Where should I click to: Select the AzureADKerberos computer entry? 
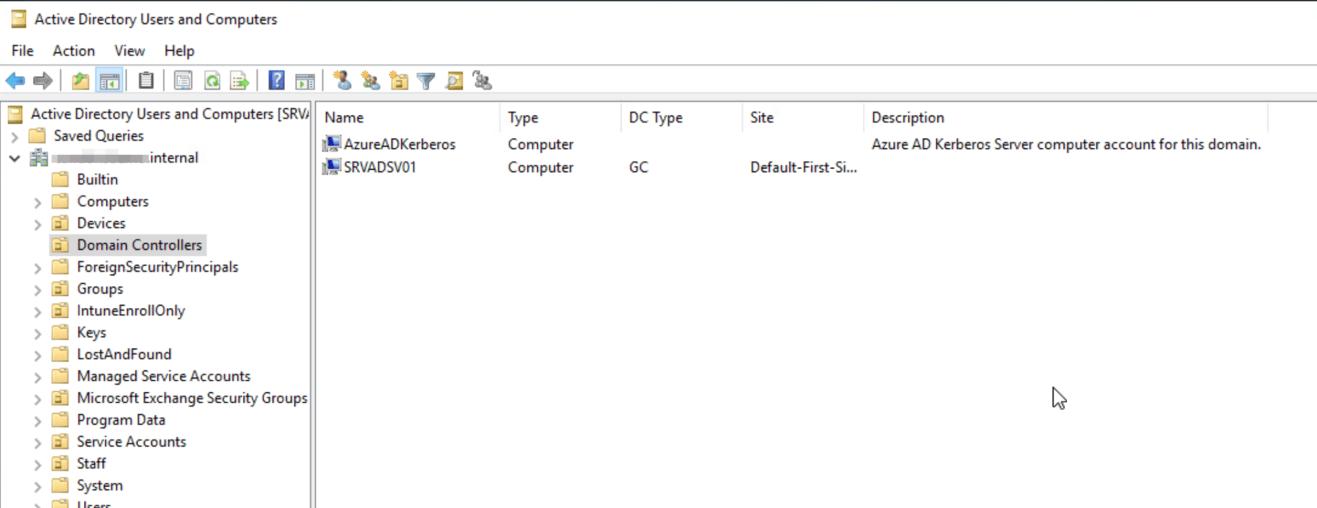tap(399, 144)
